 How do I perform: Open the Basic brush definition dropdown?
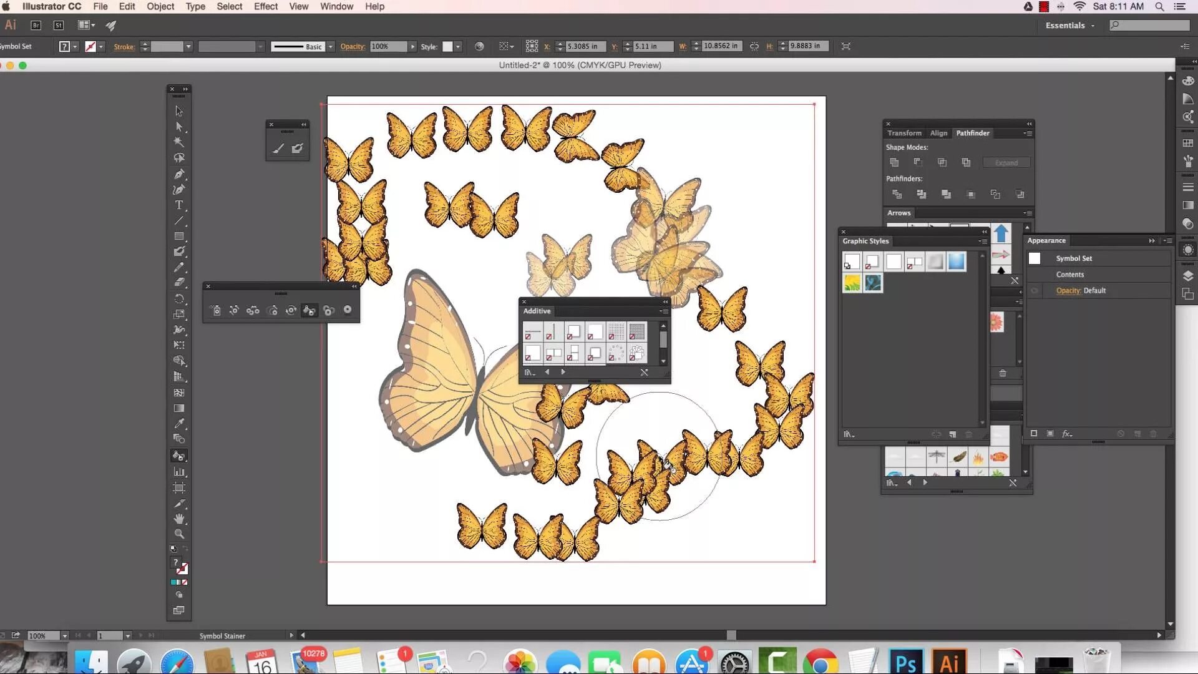[331, 47]
